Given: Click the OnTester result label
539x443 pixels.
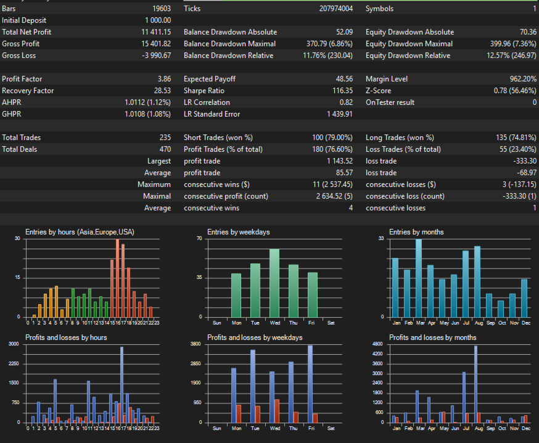Looking at the screenshot, I should [x=390, y=102].
